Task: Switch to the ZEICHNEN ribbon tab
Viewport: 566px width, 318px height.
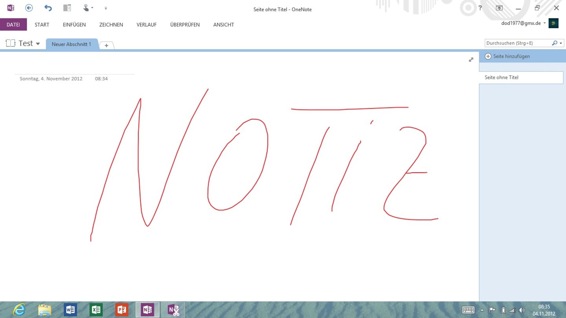Action: tap(111, 24)
